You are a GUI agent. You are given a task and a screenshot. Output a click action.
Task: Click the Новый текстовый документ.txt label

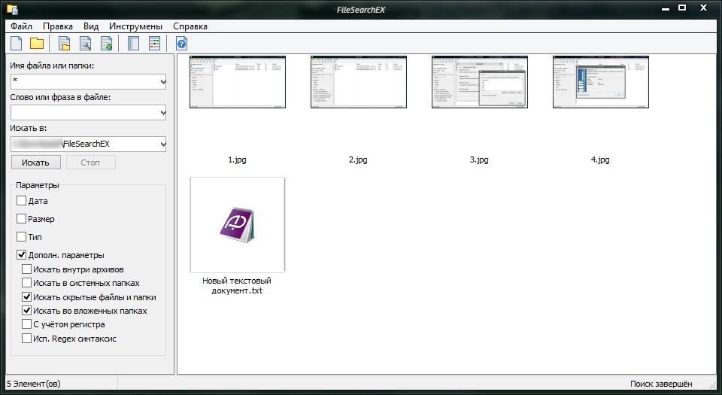[237, 285]
